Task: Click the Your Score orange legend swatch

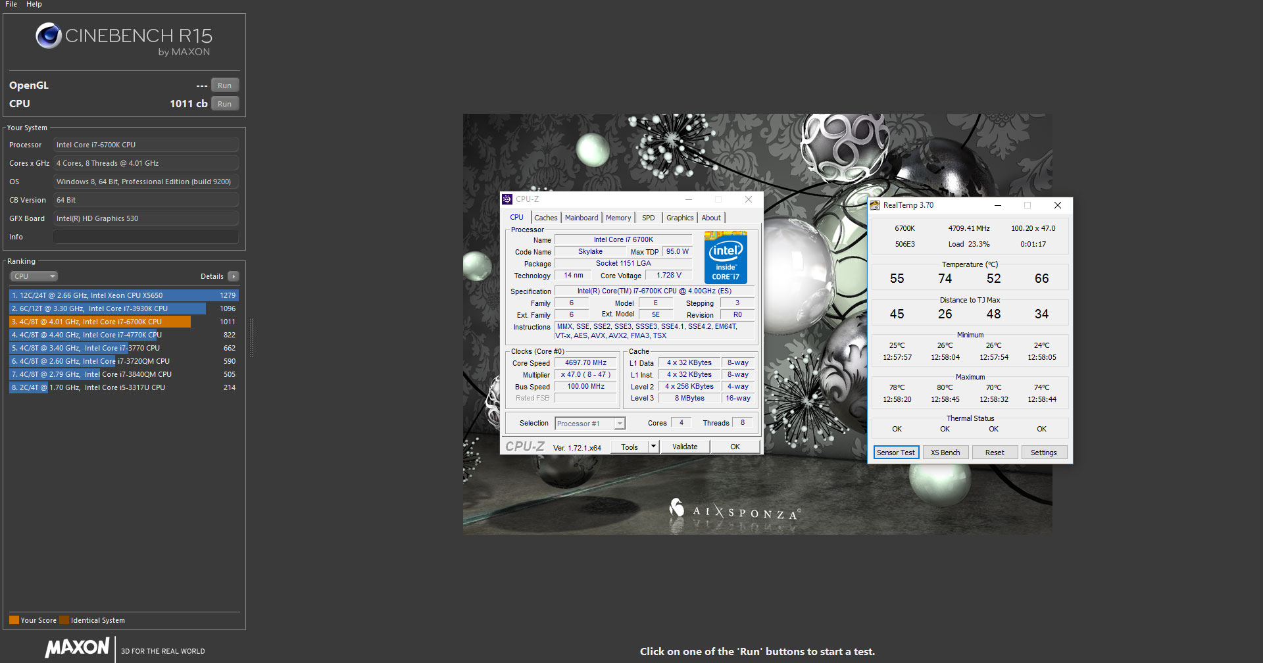Action: coord(14,620)
